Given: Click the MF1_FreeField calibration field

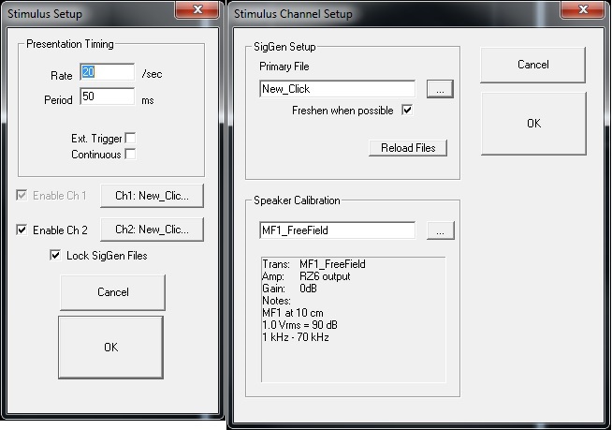Looking at the screenshot, I should click(337, 230).
